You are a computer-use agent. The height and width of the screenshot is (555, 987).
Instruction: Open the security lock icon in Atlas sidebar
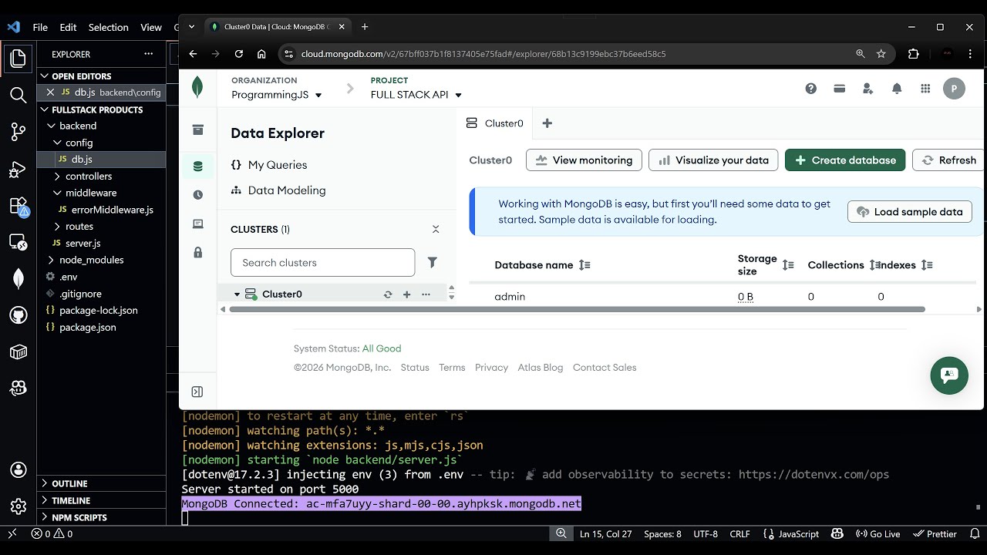[197, 253]
